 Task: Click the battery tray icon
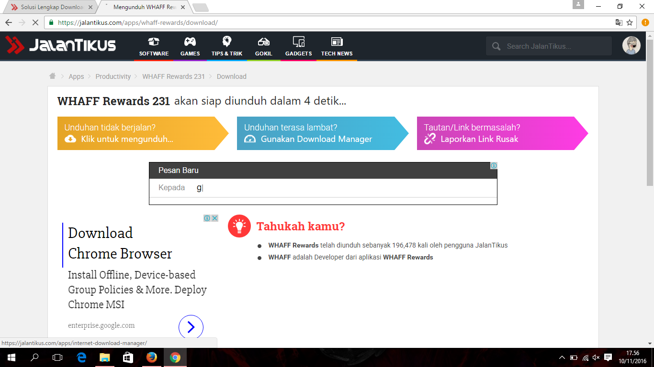click(574, 357)
